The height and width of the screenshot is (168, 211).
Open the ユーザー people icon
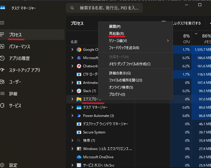(x=2, y=82)
